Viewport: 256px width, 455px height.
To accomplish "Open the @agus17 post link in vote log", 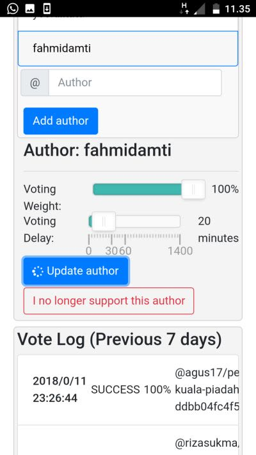I will (x=207, y=390).
